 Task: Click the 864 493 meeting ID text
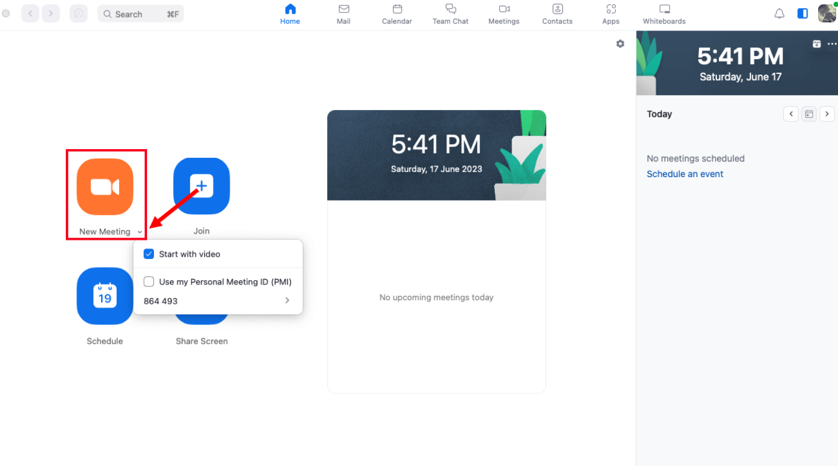pyautogui.click(x=161, y=301)
